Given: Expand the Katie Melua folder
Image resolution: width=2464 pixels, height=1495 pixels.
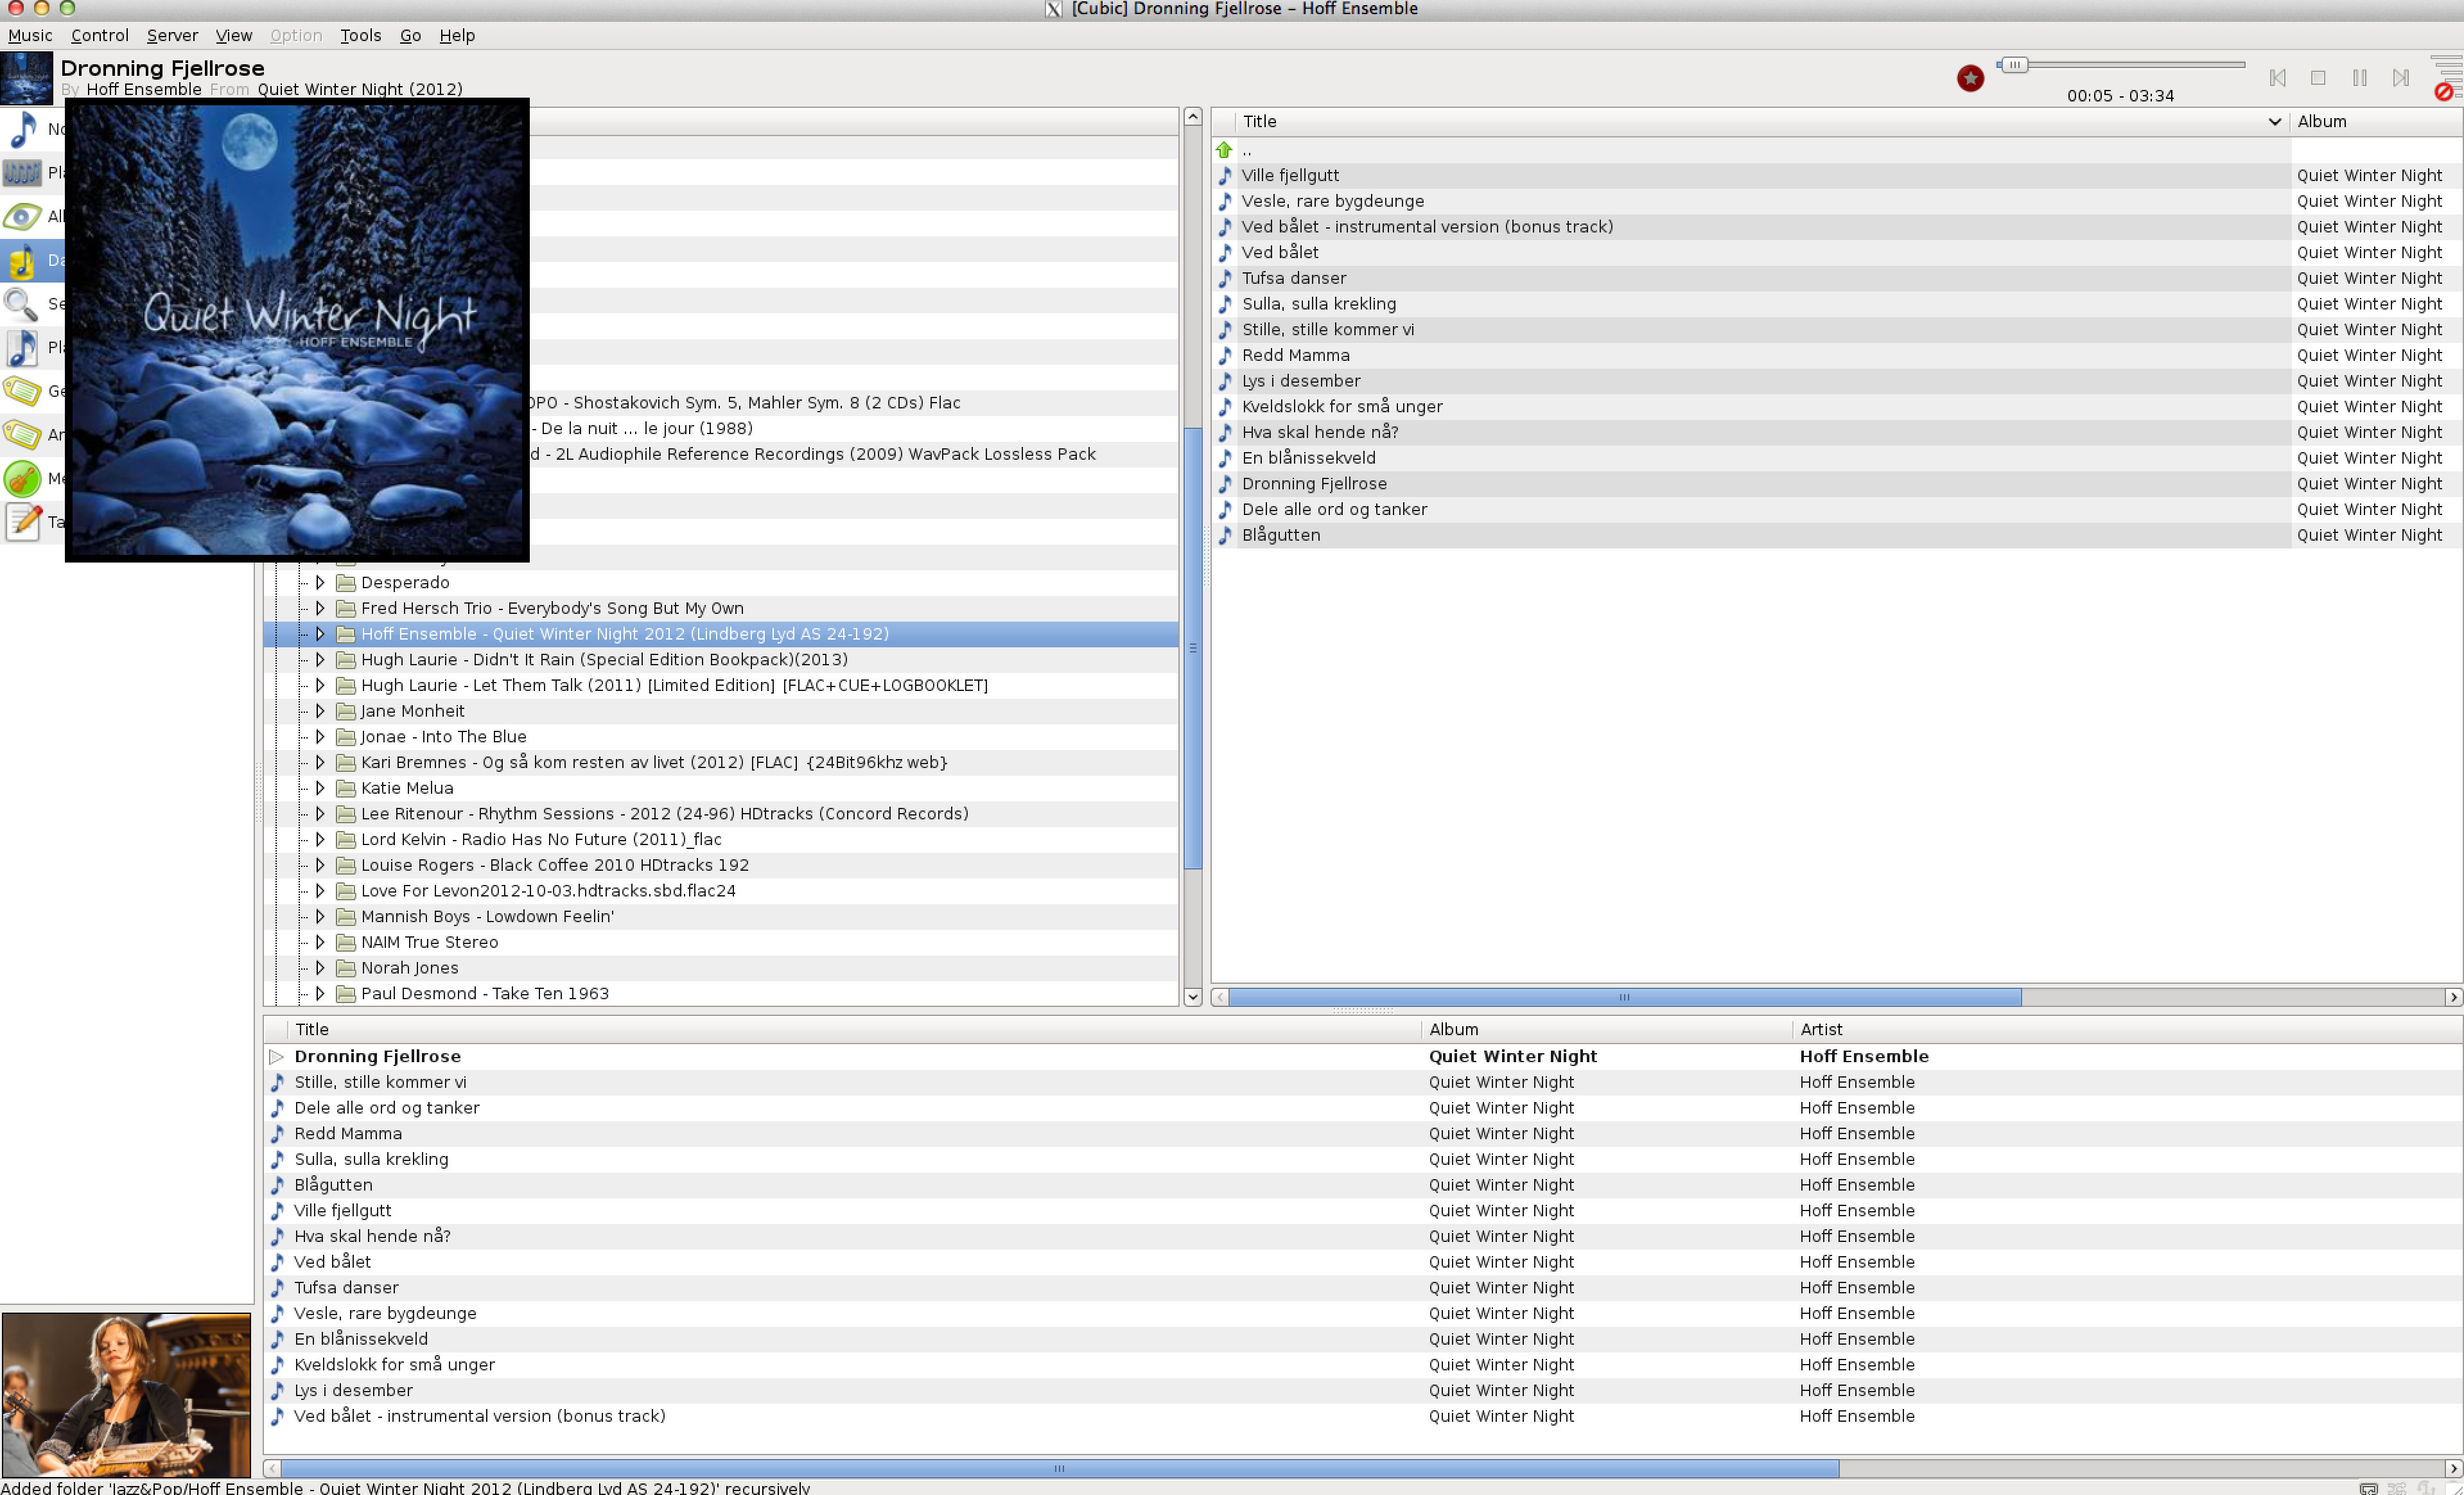Looking at the screenshot, I should (320, 787).
